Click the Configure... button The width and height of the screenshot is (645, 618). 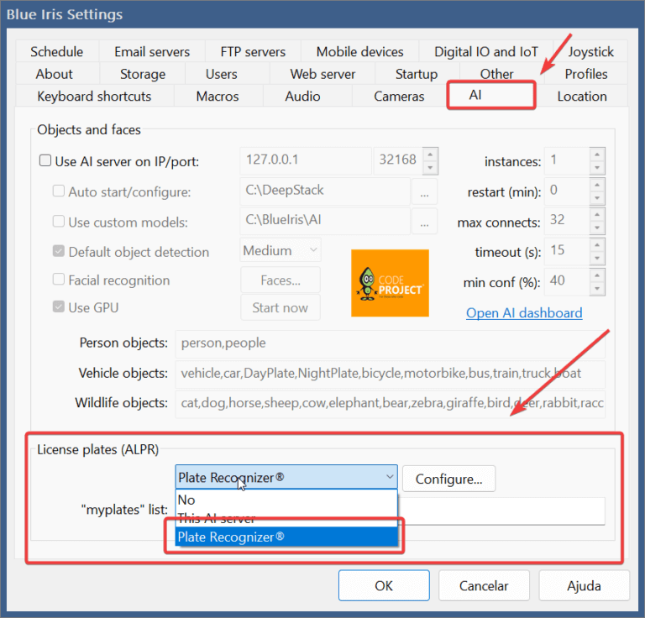[448, 479]
